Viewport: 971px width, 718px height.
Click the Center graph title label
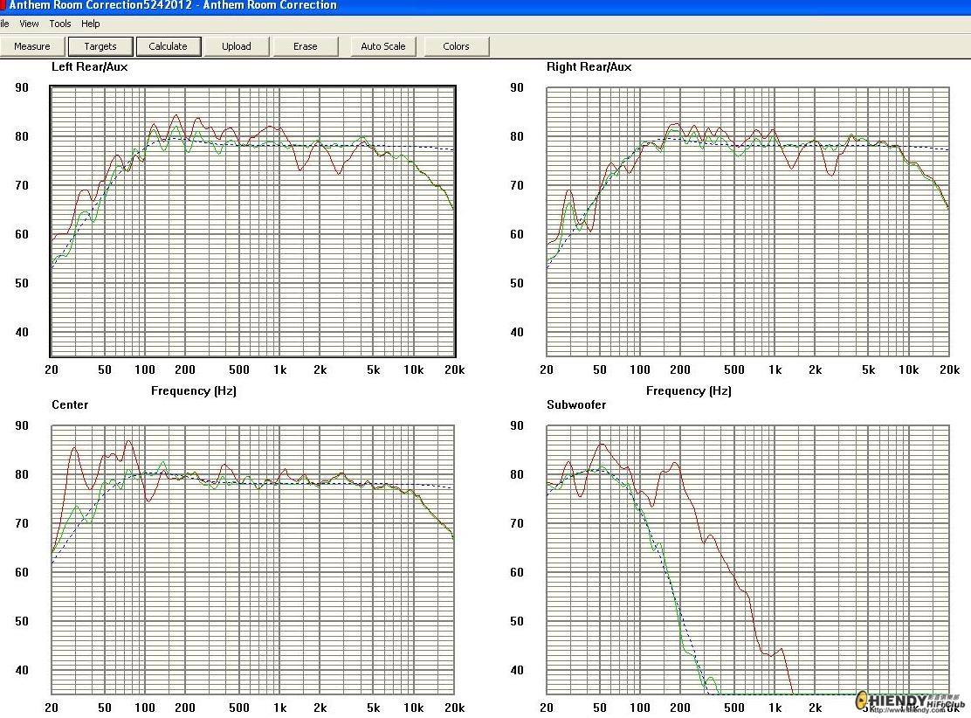[70, 405]
